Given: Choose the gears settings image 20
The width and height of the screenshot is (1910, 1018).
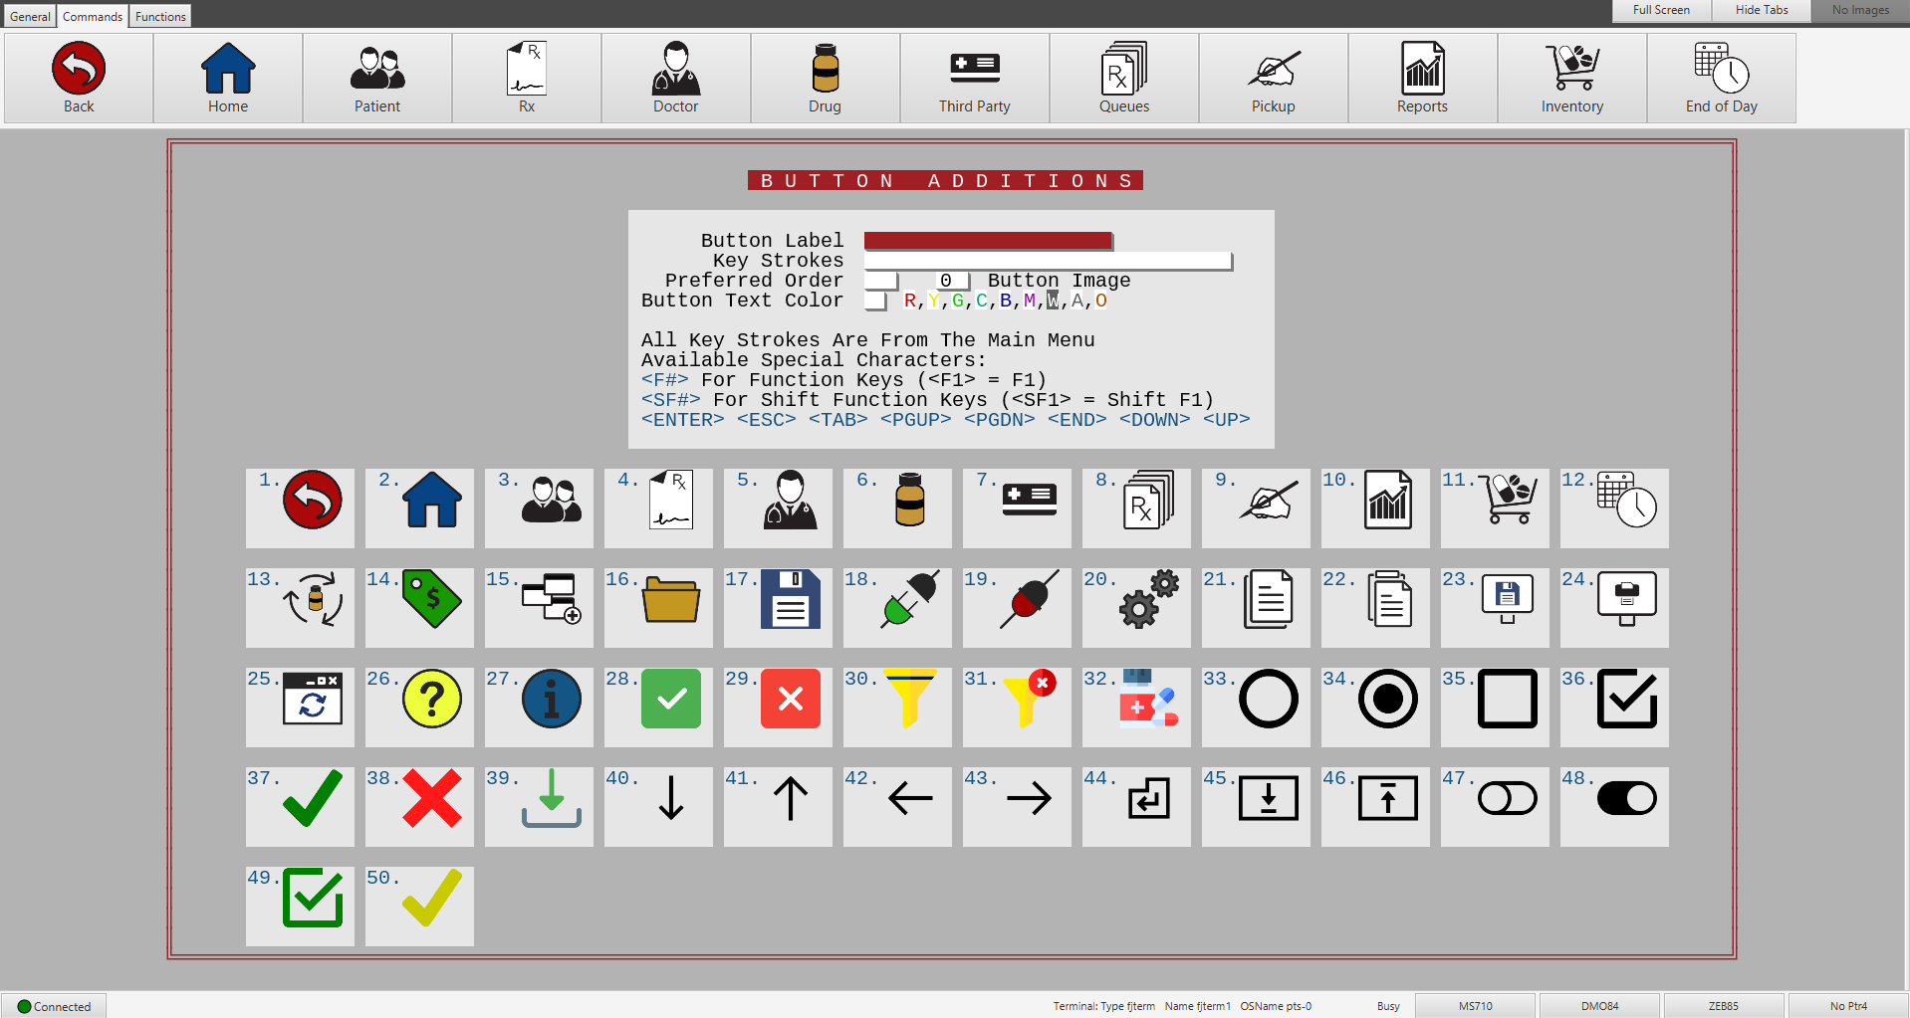Looking at the screenshot, I should pyautogui.click(x=1147, y=599).
